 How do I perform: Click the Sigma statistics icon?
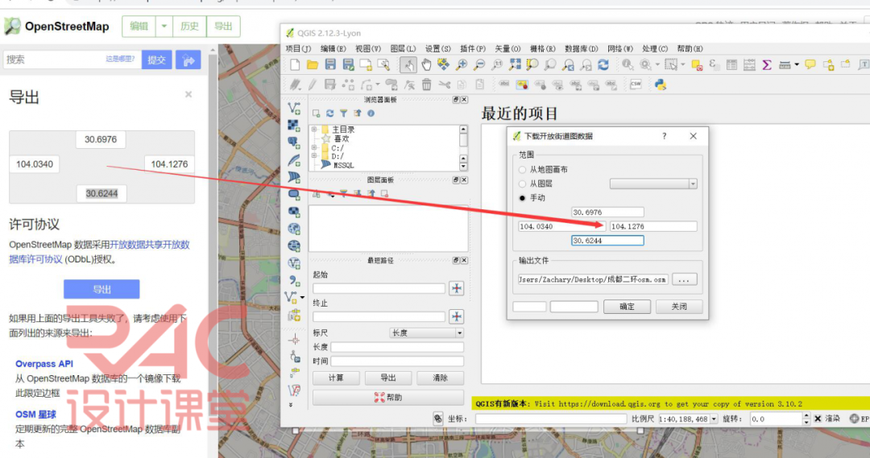tap(767, 65)
